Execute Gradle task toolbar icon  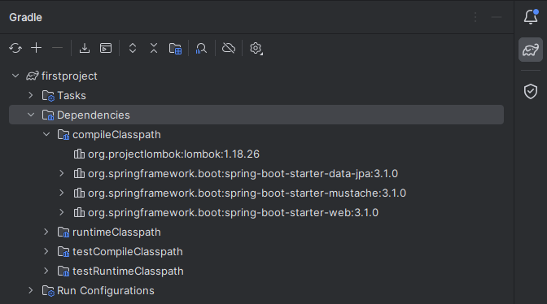(106, 48)
